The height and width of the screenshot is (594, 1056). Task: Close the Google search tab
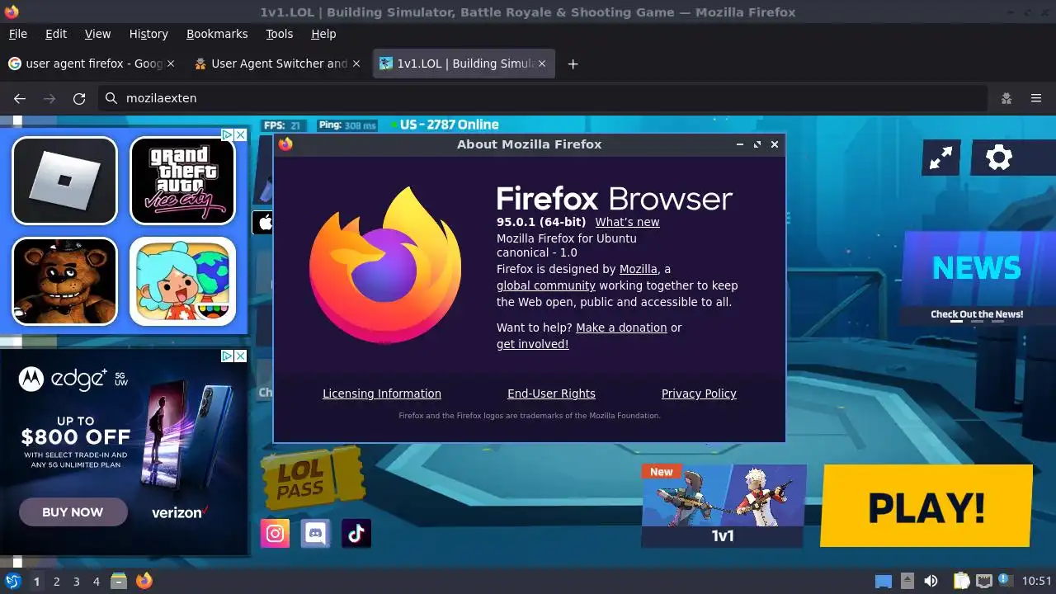pyautogui.click(x=171, y=64)
